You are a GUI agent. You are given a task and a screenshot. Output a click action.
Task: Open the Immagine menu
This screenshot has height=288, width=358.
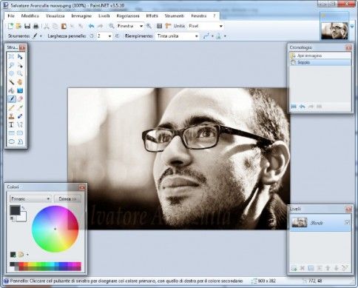[81, 16]
